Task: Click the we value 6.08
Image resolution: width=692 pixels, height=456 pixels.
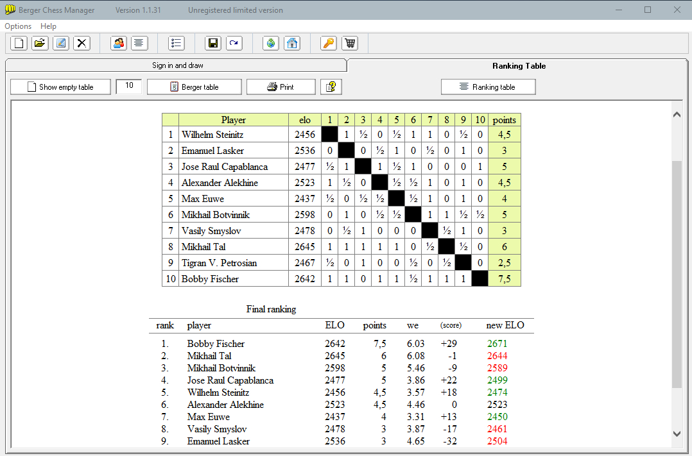Action: pyautogui.click(x=416, y=356)
